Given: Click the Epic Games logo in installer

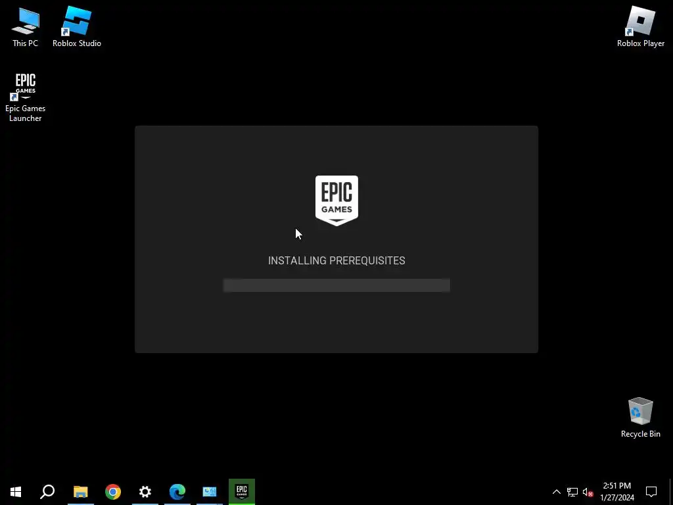Looking at the screenshot, I should pos(336,200).
